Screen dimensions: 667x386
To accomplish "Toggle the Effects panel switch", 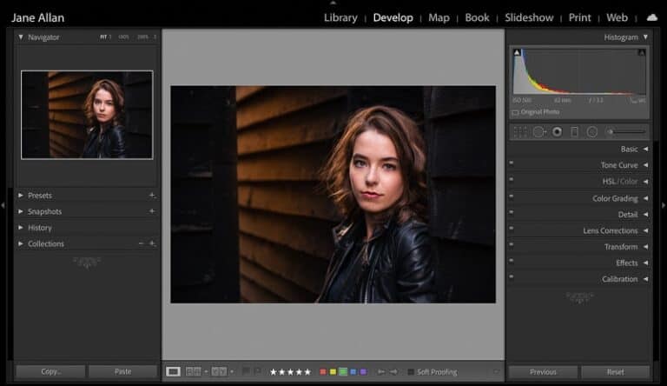I will coord(511,260).
